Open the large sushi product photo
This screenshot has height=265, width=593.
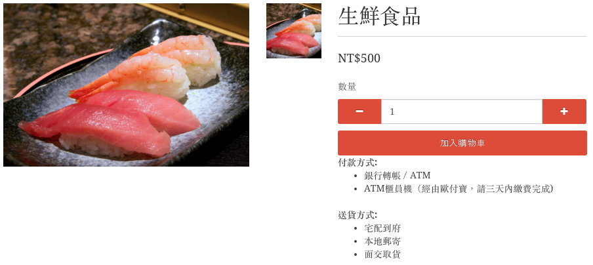click(x=127, y=85)
